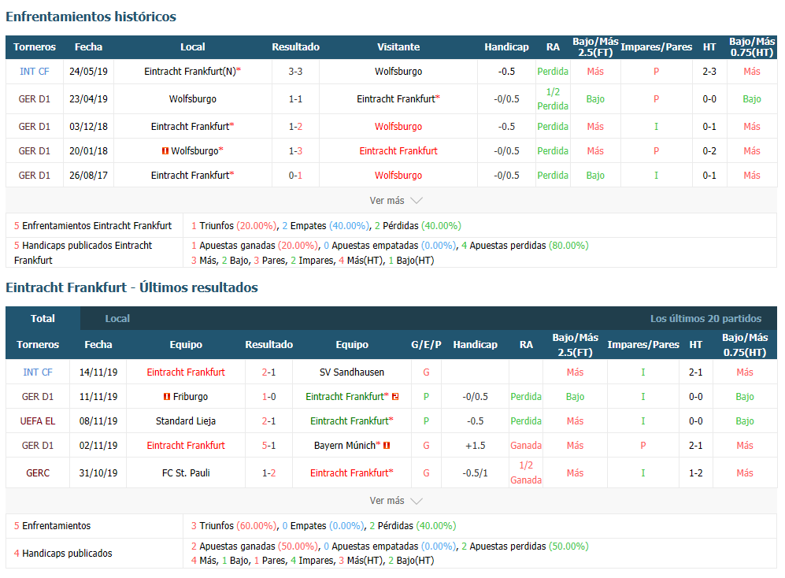
Task: Click the 3-3 result versus Wolfsburgo
Action: tap(295, 72)
